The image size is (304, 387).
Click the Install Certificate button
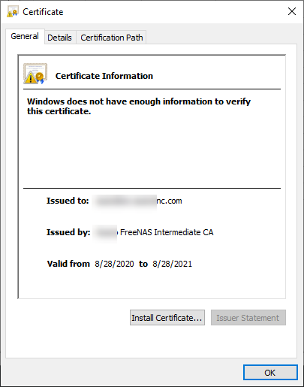tap(167, 318)
